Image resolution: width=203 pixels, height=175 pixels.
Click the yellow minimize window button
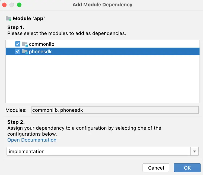pyautogui.click(x=12, y=5)
